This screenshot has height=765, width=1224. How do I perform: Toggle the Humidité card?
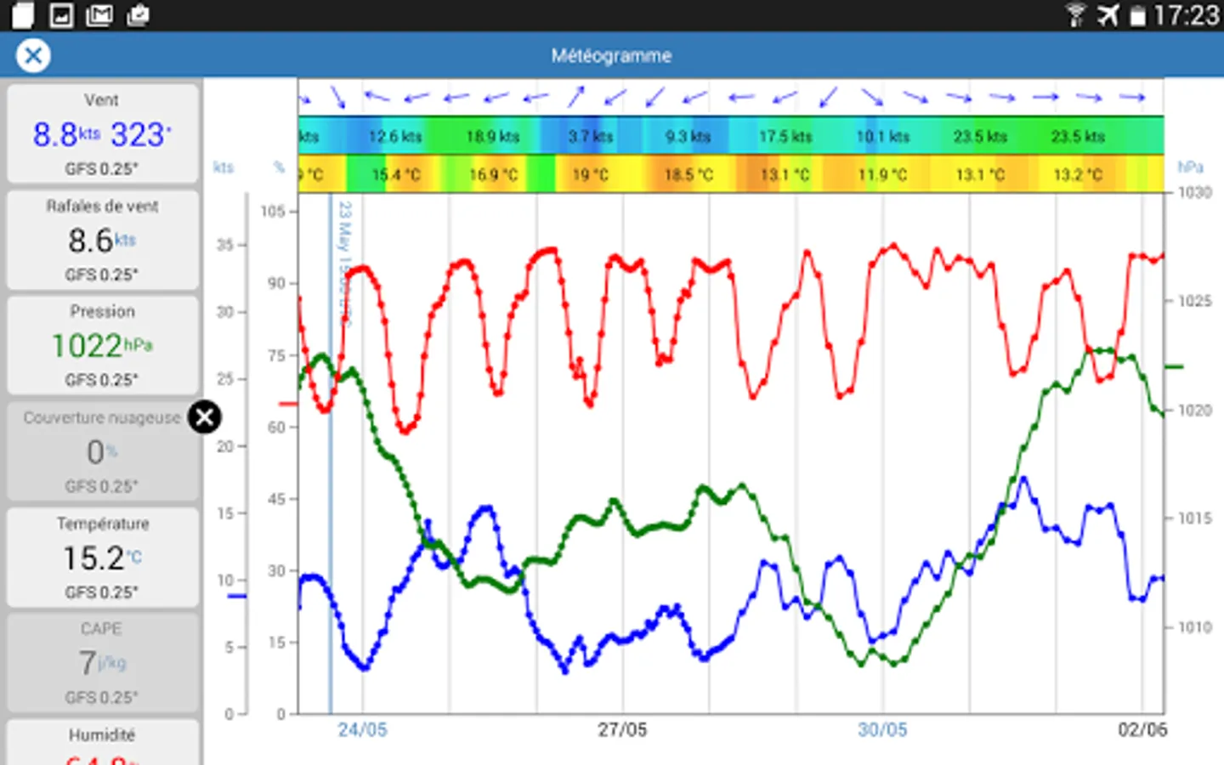[x=103, y=743]
